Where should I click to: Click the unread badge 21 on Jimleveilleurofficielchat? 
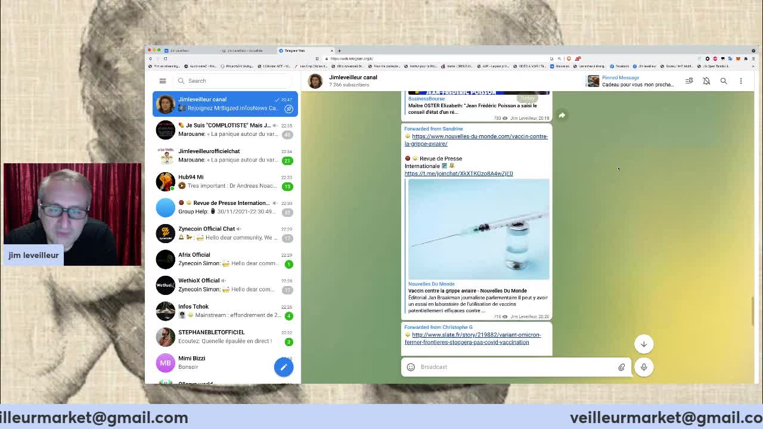pos(287,160)
